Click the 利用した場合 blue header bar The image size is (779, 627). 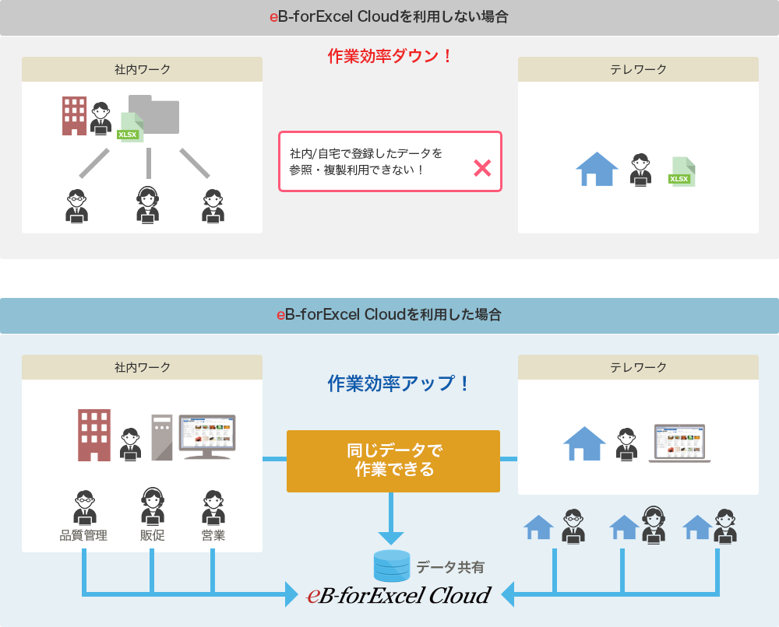(x=389, y=316)
